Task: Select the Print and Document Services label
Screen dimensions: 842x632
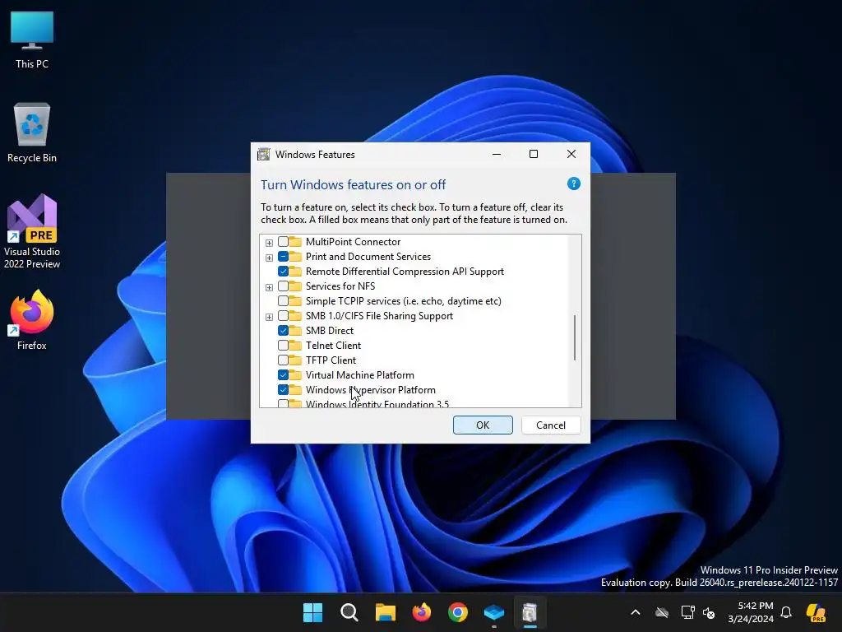Action: click(368, 257)
